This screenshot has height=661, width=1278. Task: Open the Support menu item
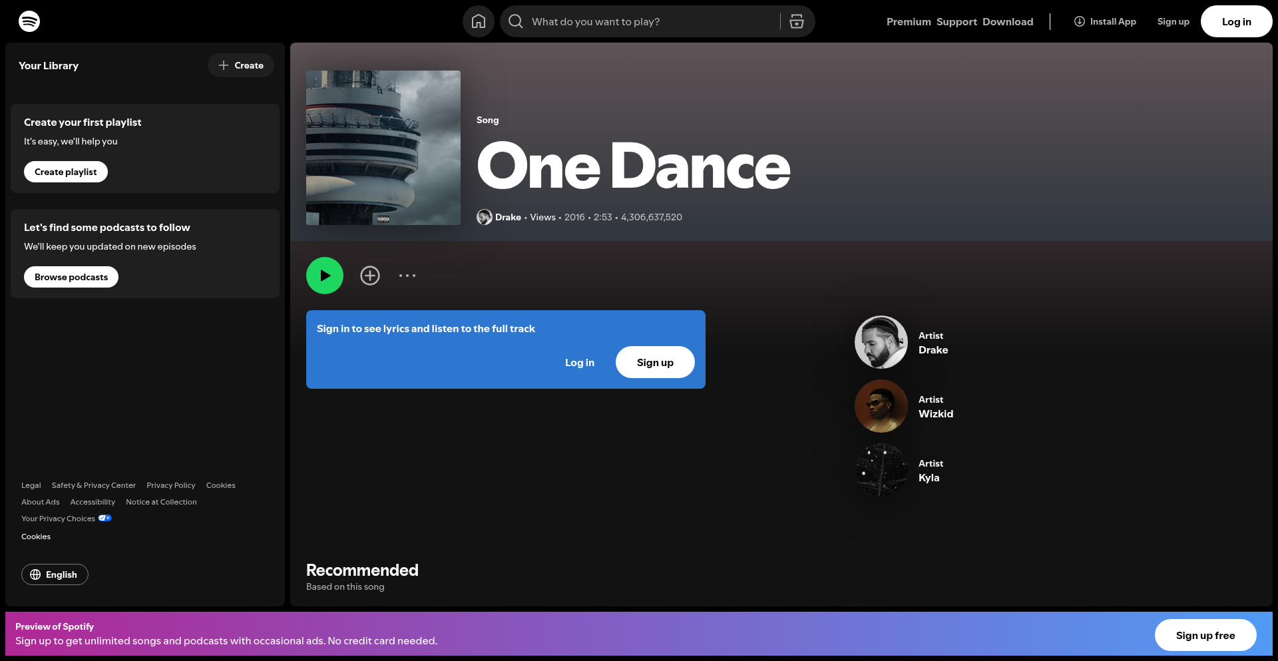click(x=957, y=22)
